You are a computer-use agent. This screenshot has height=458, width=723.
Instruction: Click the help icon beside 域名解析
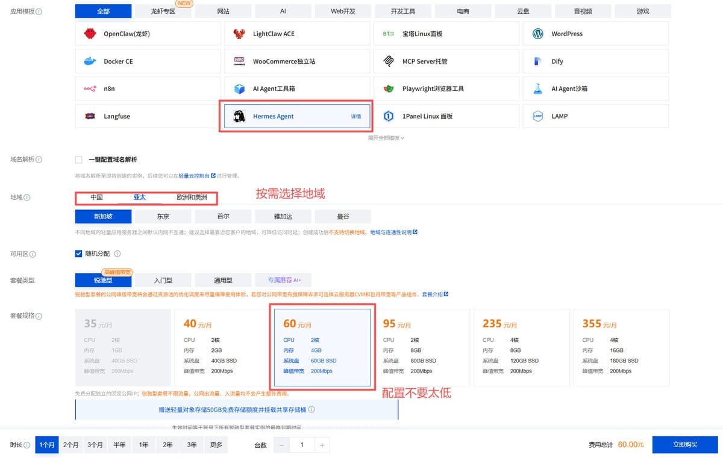click(39, 159)
